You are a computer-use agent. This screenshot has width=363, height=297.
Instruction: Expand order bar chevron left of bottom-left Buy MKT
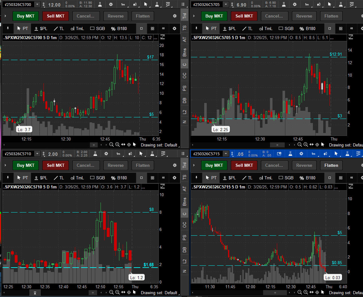click(x=5, y=165)
